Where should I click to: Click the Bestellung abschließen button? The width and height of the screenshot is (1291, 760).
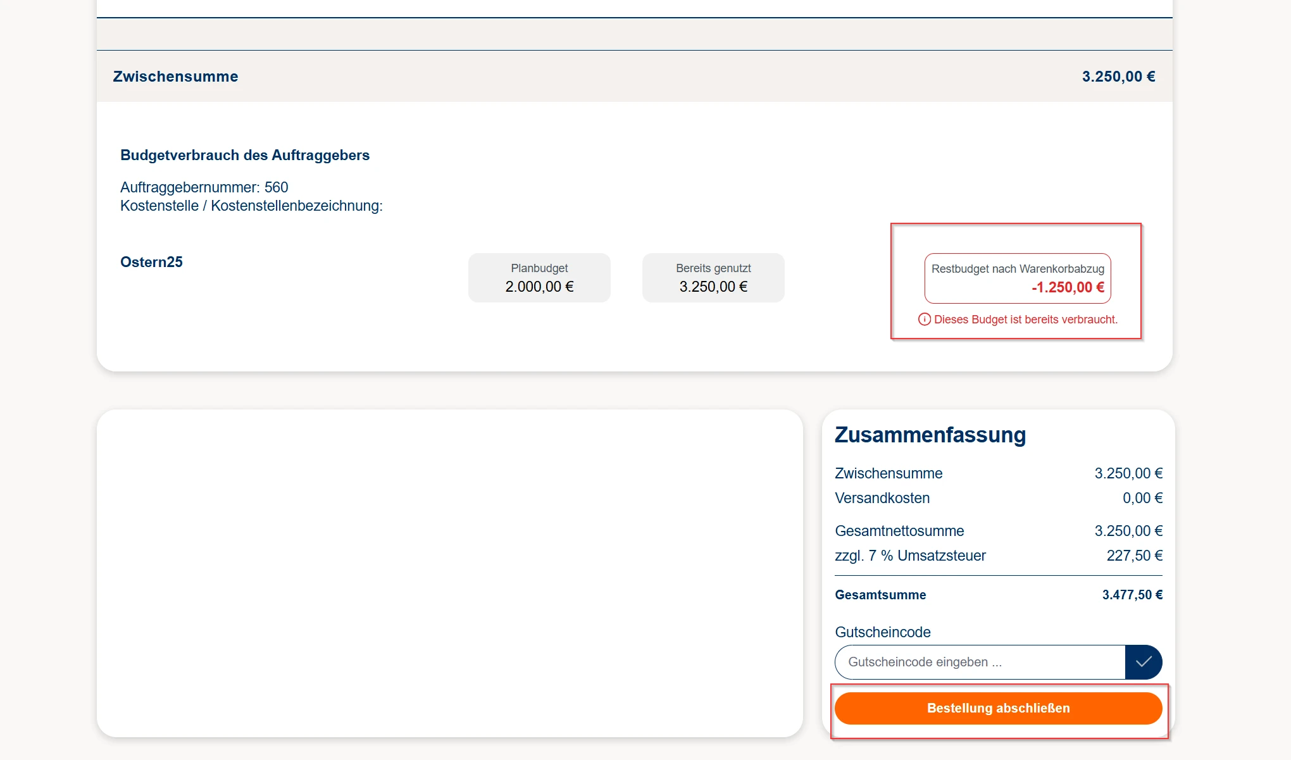click(x=998, y=708)
